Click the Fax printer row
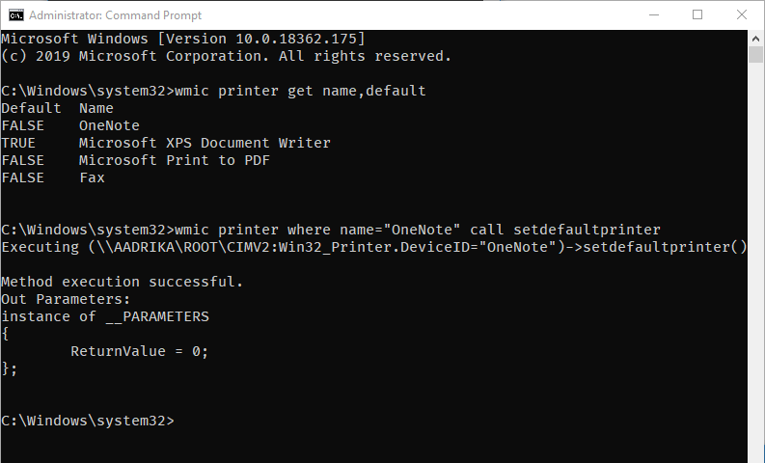Viewport: 765px width, 463px height. tap(92, 177)
